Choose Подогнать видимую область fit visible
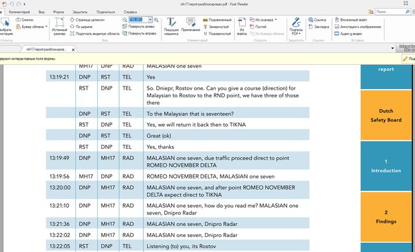Viewport: 415px width, 252px height. (95, 34)
